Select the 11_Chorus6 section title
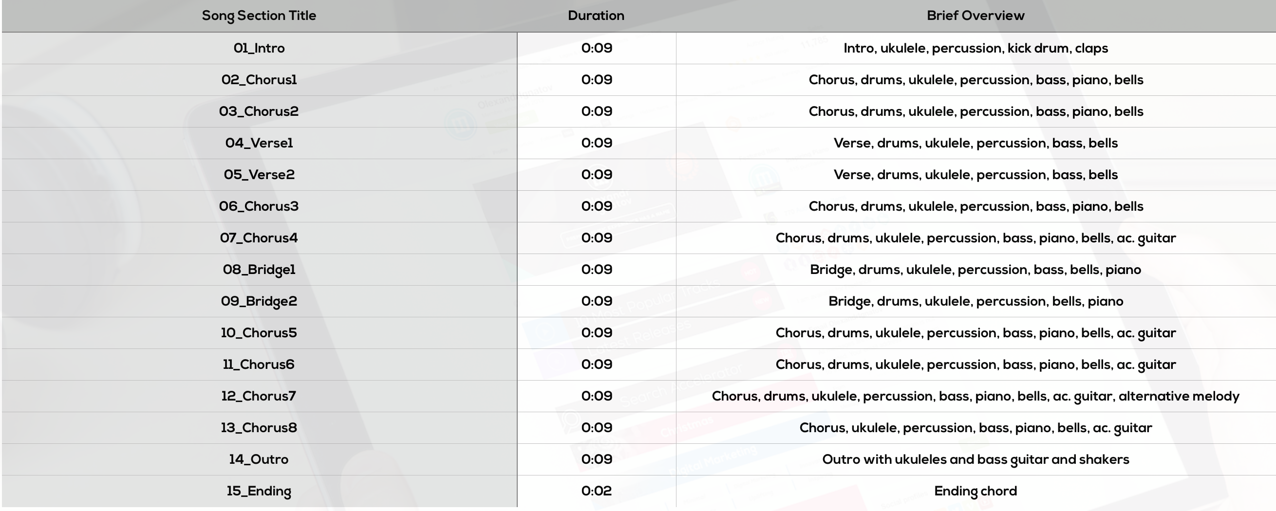 click(259, 365)
